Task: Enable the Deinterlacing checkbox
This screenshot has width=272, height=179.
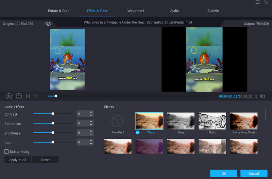Action: coord(7,151)
